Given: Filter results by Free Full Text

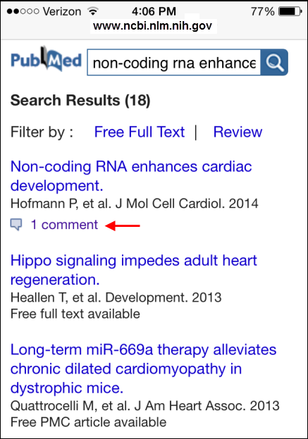Looking at the screenshot, I should pyautogui.click(x=140, y=132).
